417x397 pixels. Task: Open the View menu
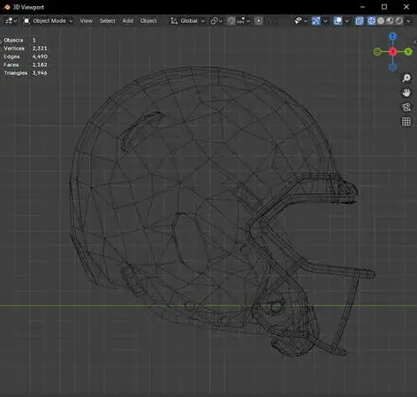pyautogui.click(x=86, y=21)
